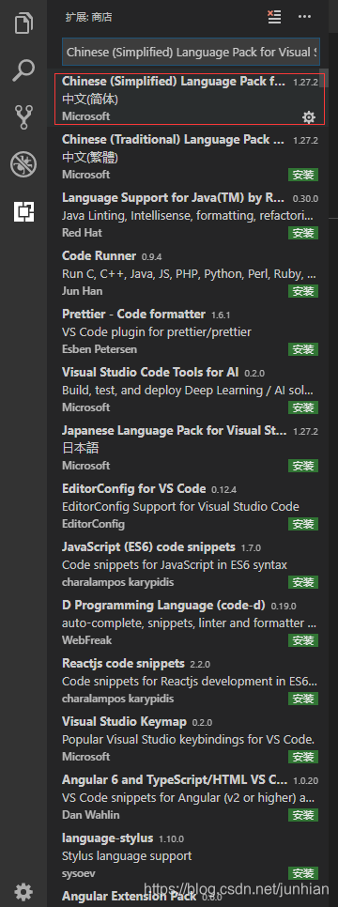Install Language Support for Java(TM)

[x=303, y=233]
